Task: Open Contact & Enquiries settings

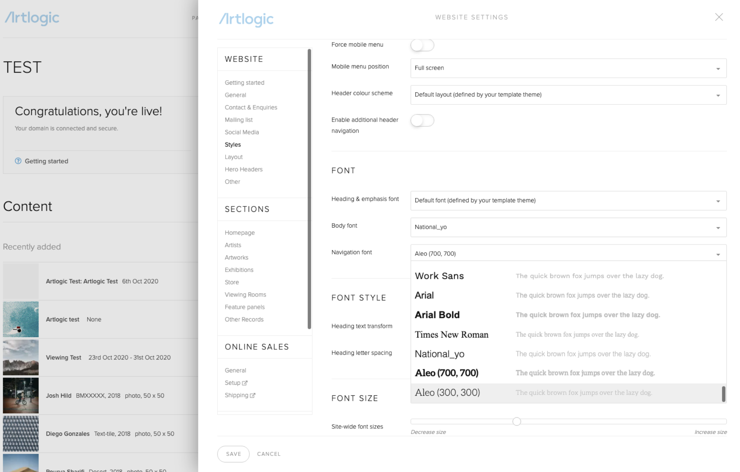Action: (x=251, y=107)
